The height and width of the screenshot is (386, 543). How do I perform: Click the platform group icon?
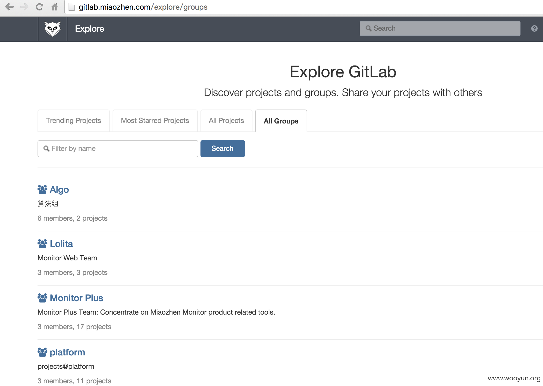pyautogui.click(x=42, y=352)
